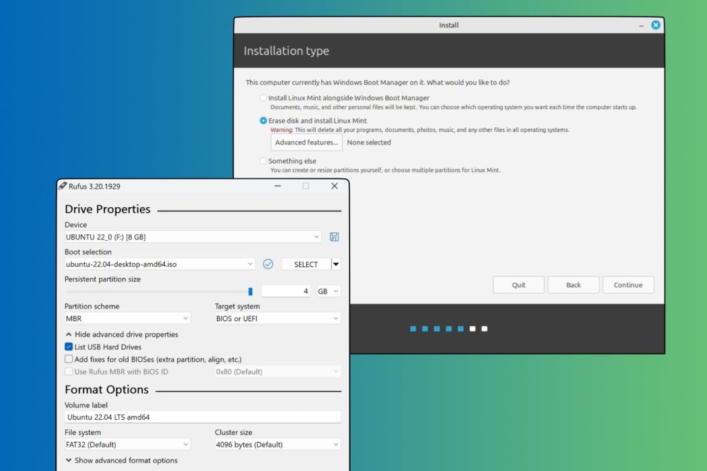Image resolution: width=707 pixels, height=471 pixels.
Task: Open the Boot selection dropdown
Action: pos(160,264)
